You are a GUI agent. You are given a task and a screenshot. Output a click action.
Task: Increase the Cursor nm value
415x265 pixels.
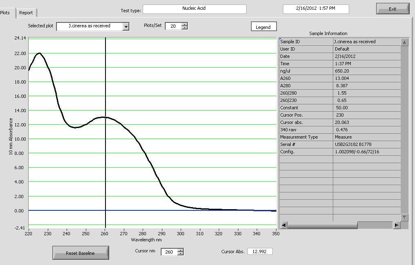tap(180, 250)
